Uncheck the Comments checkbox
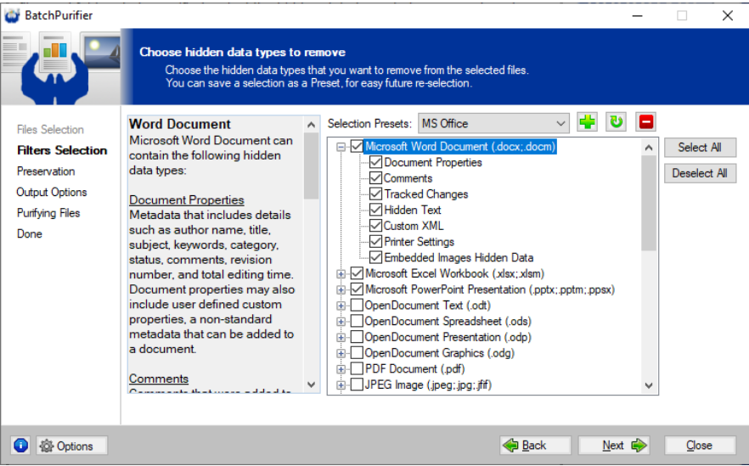The image size is (749, 466). 376,178
